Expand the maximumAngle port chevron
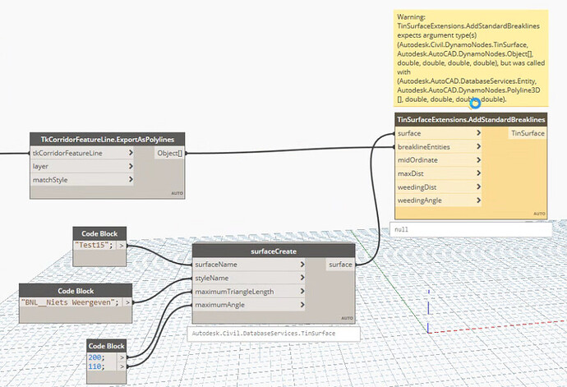Image resolution: width=567 pixels, height=387 pixels. click(302, 305)
